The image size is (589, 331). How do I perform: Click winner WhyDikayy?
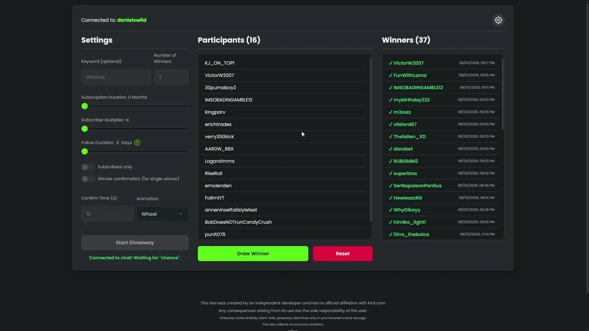pyautogui.click(x=407, y=210)
